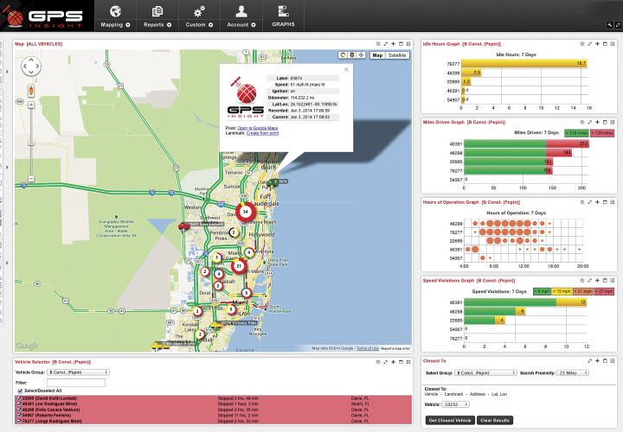623x432 pixels.
Task: Go to the GRAPHS section
Action: click(x=283, y=16)
